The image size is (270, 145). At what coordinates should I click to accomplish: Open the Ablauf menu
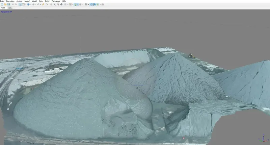[27, 1]
